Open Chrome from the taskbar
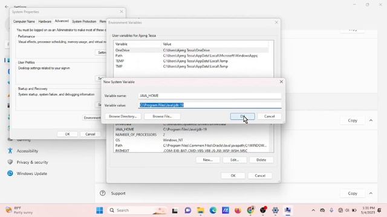 pos(250,210)
